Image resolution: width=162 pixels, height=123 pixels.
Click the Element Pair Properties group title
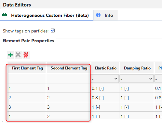pos(28,41)
